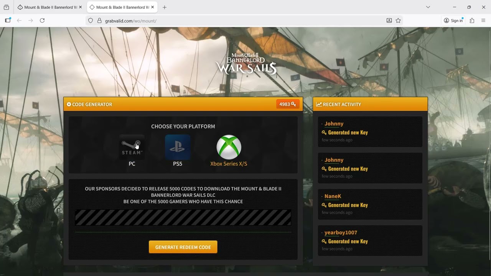Image resolution: width=491 pixels, height=276 pixels.
Task: Click the War Sails game logo
Action: click(x=246, y=64)
